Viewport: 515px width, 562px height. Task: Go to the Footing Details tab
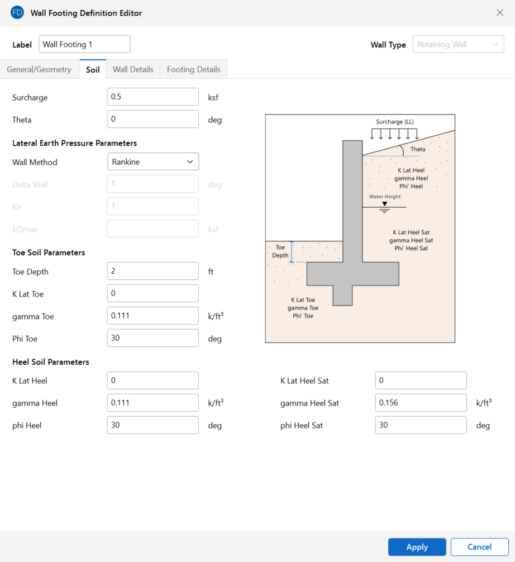click(x=193, y=69)
